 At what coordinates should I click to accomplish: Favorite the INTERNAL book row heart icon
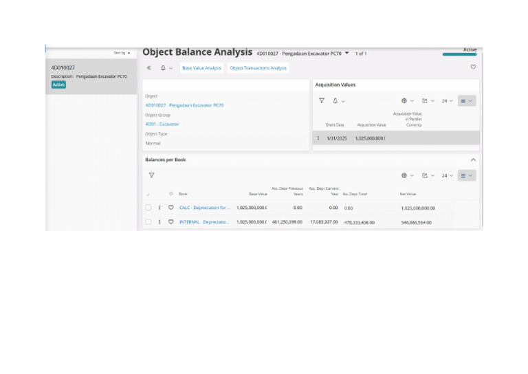click(171, 222)
